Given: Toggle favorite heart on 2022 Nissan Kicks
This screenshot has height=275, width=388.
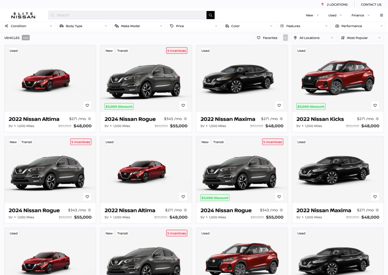Looking at the screenshot, I should (x=375, y=105).
